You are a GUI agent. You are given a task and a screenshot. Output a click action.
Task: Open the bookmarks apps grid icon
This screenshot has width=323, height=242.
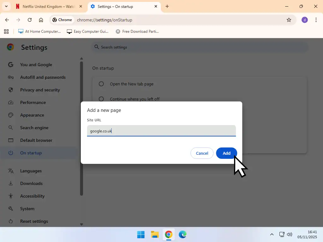(x=6, y=32)
